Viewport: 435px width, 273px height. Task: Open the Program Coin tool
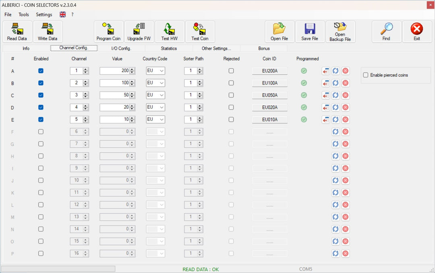click(109, 32)
